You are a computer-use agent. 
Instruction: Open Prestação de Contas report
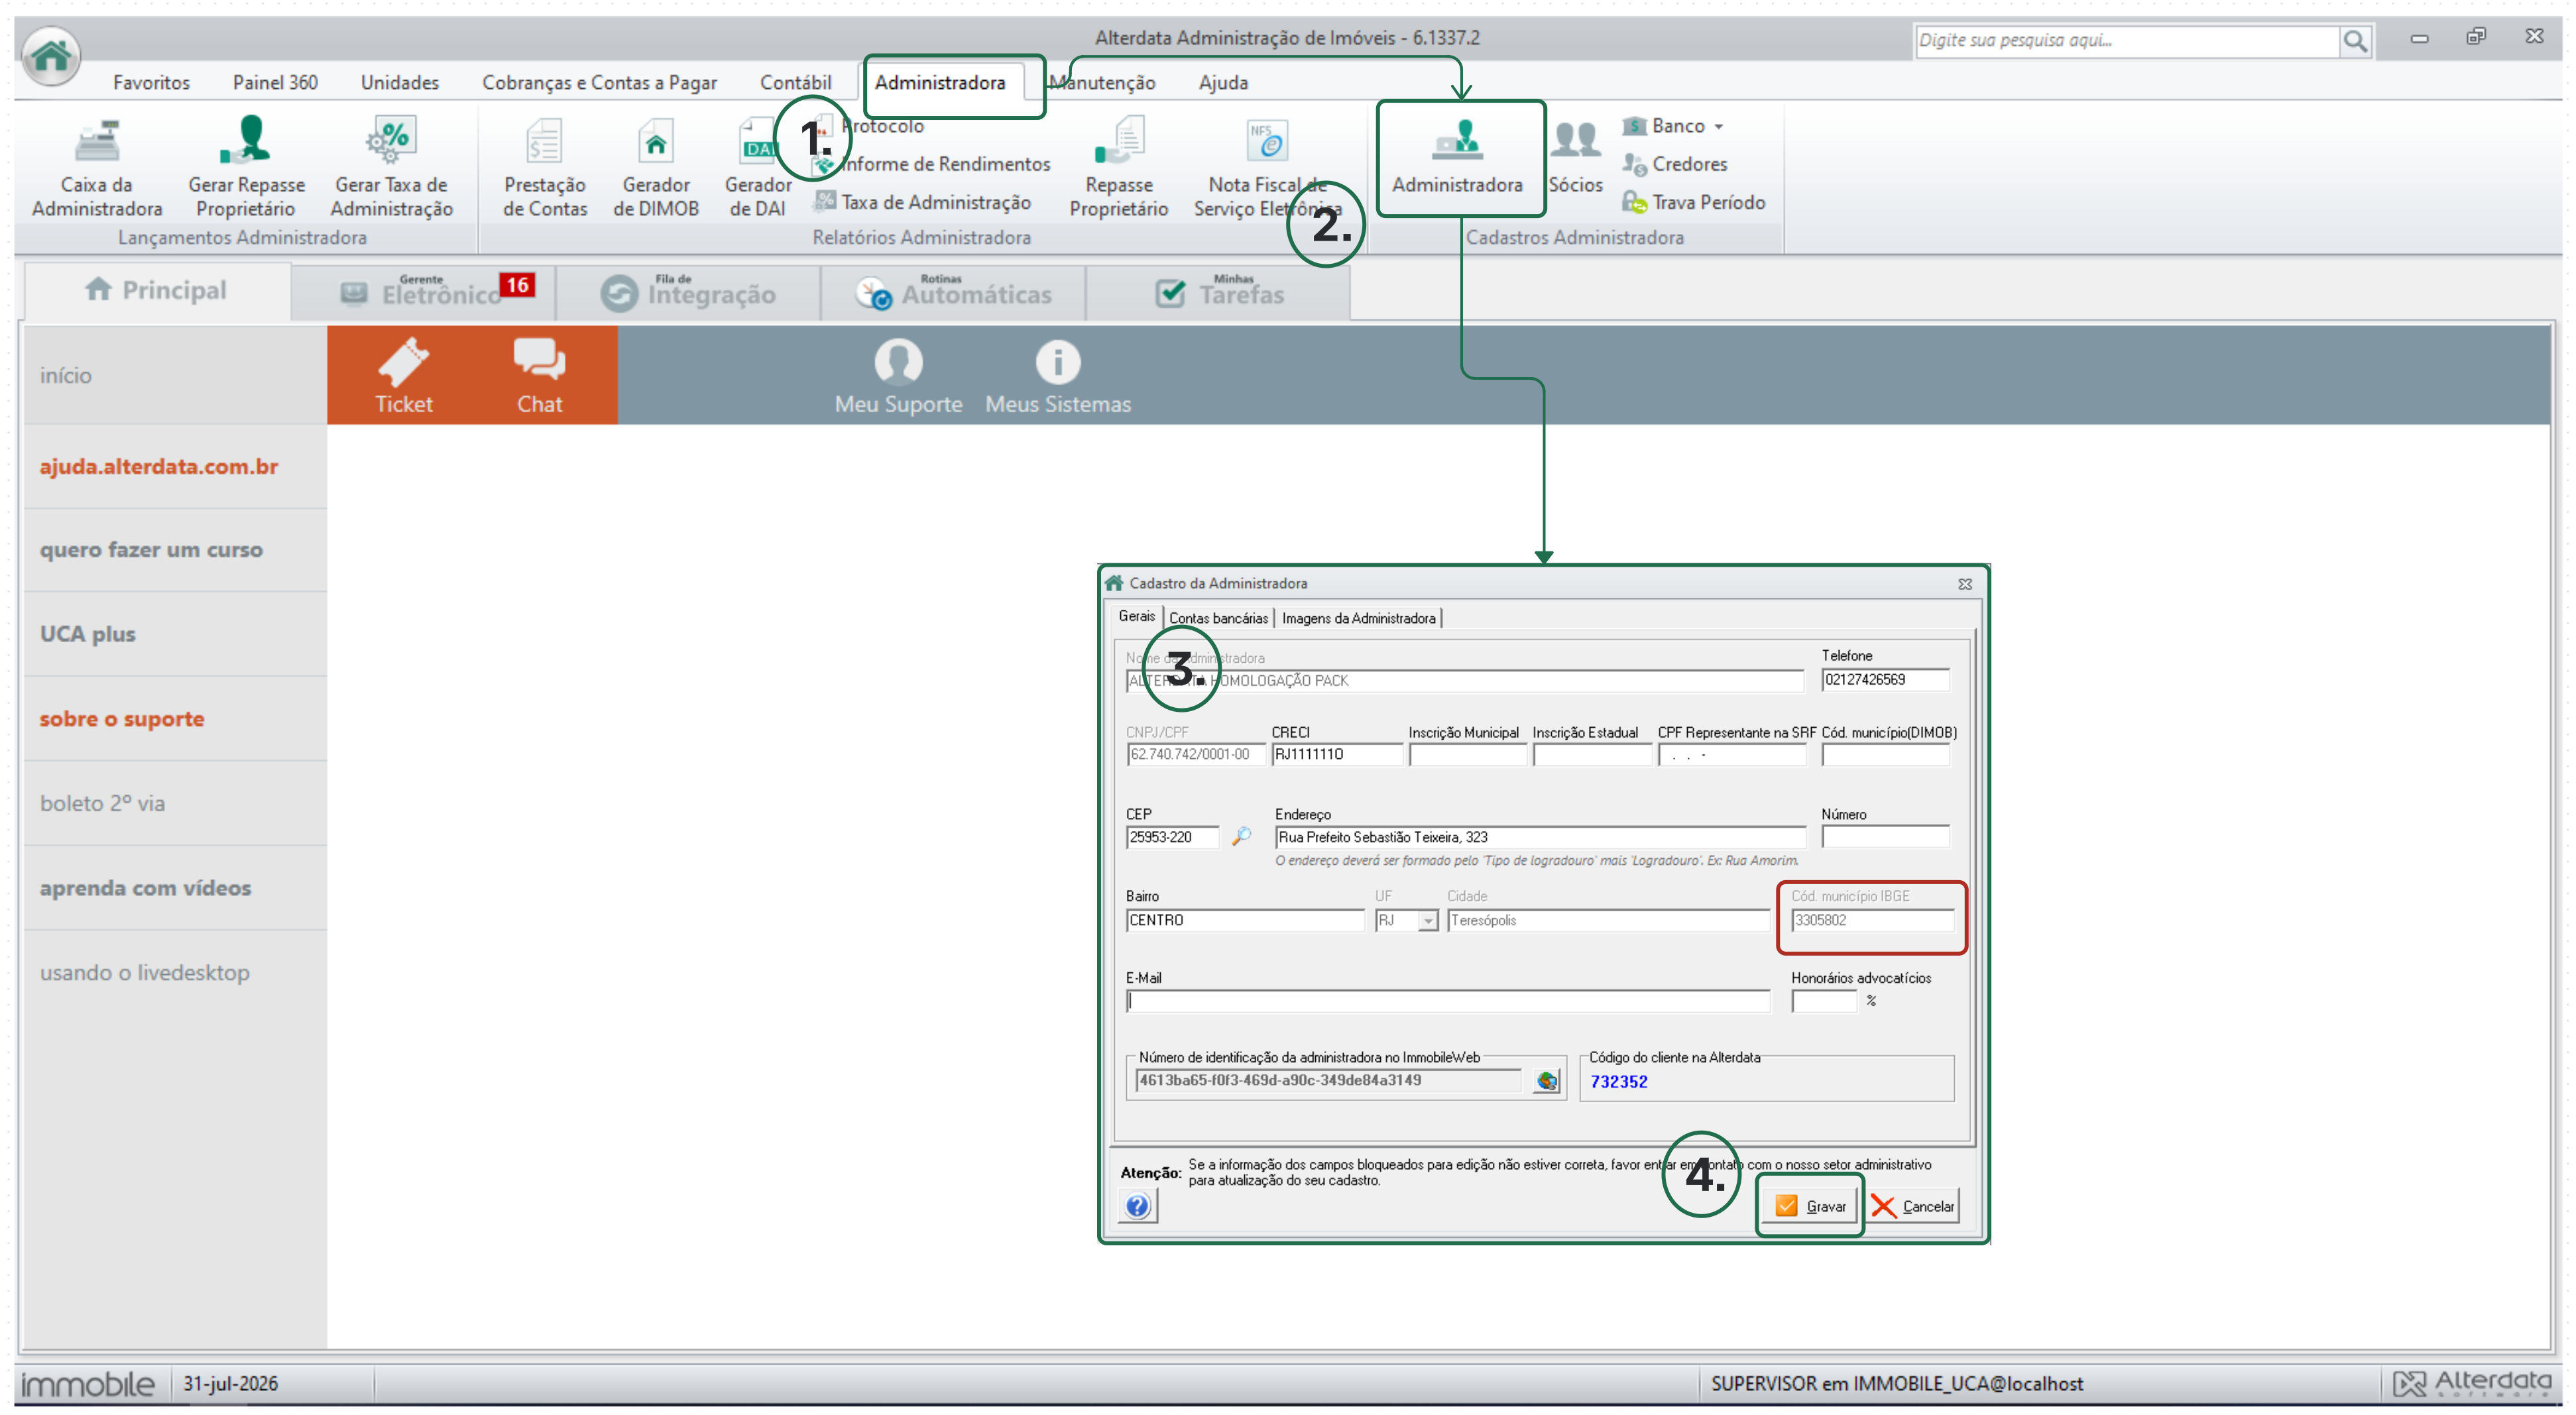coord(545,168)
